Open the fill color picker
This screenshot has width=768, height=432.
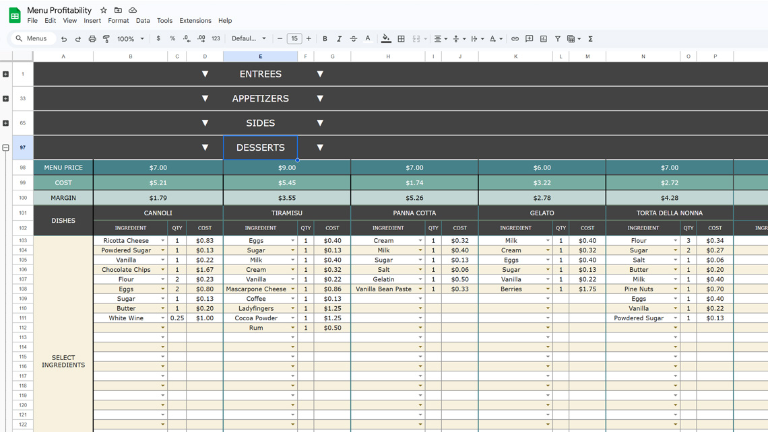tap(386, 38)
